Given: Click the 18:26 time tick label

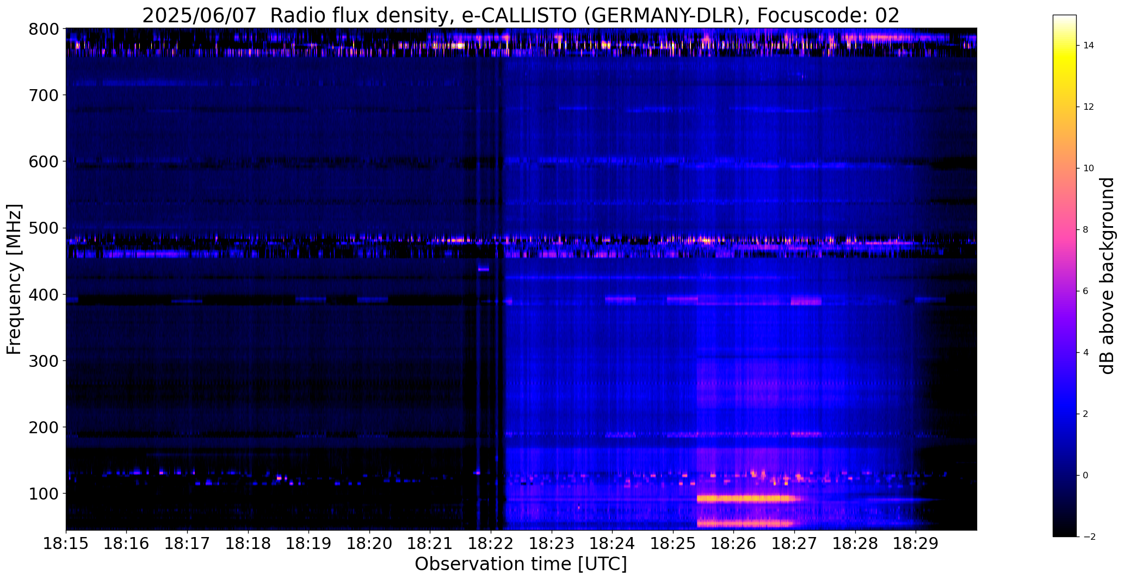Looking at the screenshot, I should click(734, 544).
